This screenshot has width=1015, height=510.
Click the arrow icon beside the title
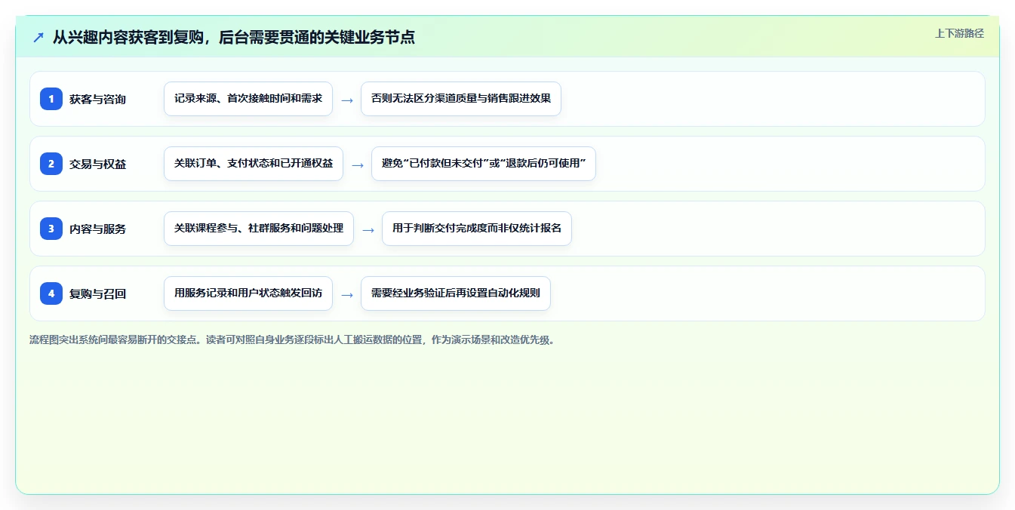(x=38, y=37)
